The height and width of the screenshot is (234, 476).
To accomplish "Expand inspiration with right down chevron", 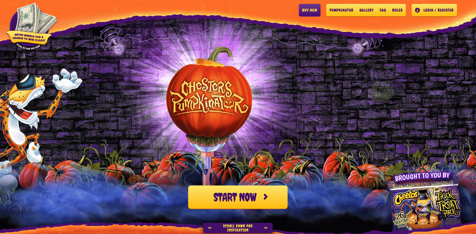I will point(266,228).
